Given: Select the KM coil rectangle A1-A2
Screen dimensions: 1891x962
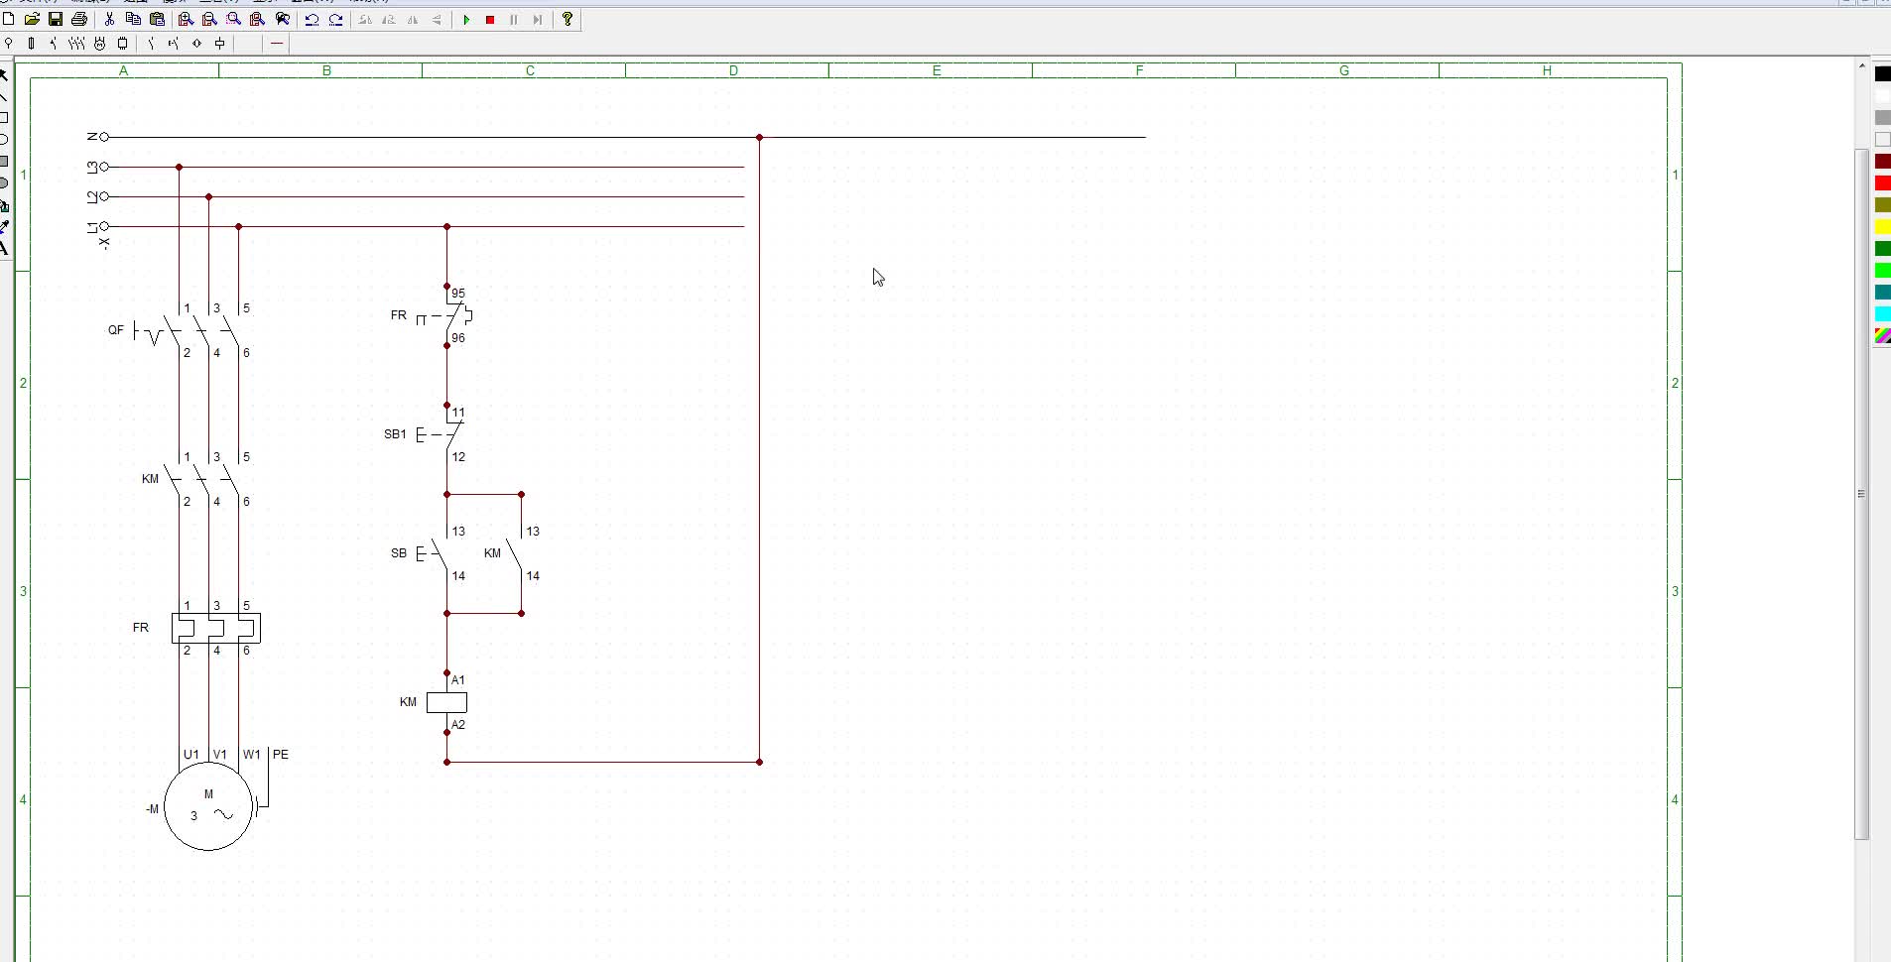Looking at the screenshot, I should [446, 702].
